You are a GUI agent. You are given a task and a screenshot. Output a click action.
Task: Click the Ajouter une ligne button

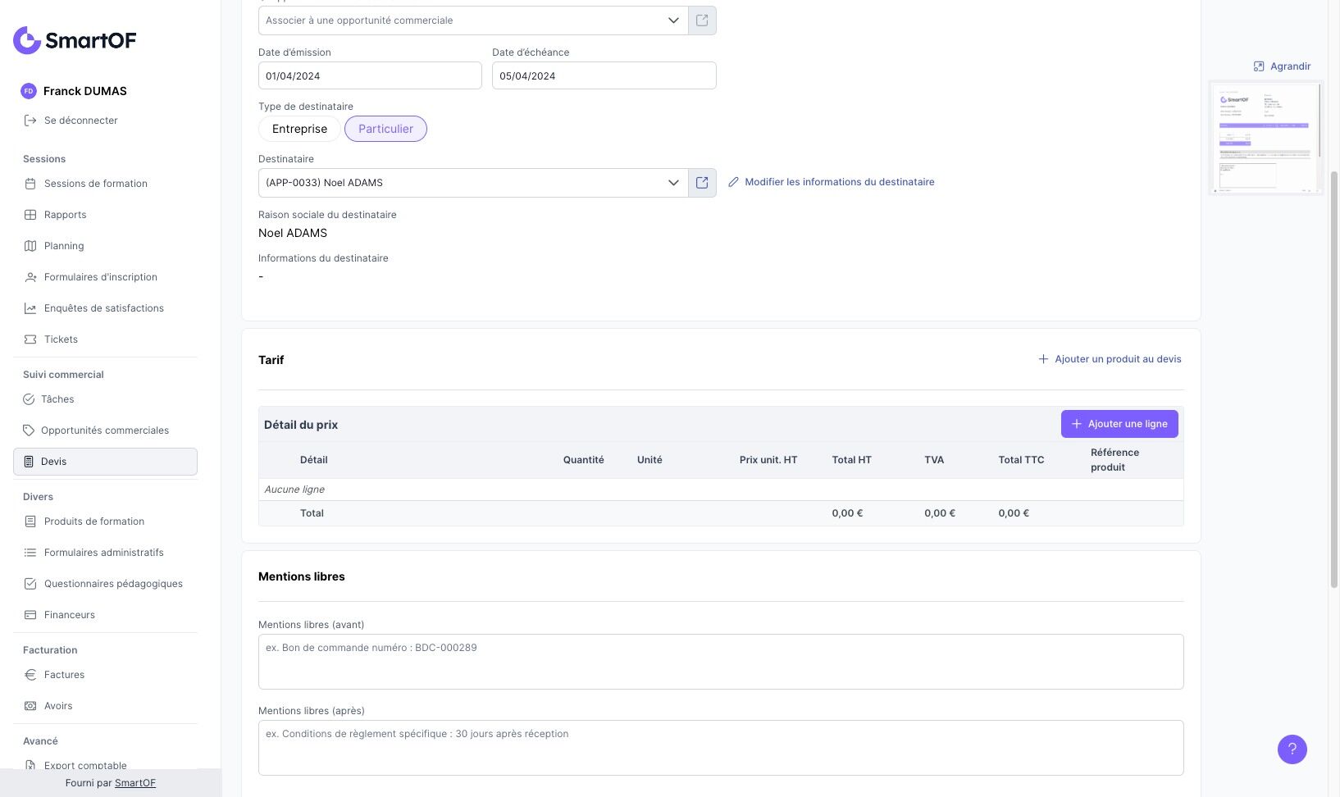(x=1119, y=424)
